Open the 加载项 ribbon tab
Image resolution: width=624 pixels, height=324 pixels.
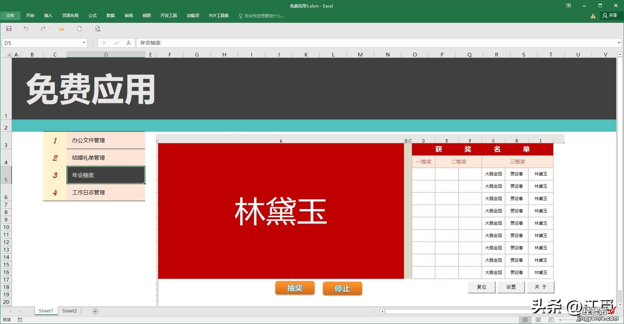(193, 16)
